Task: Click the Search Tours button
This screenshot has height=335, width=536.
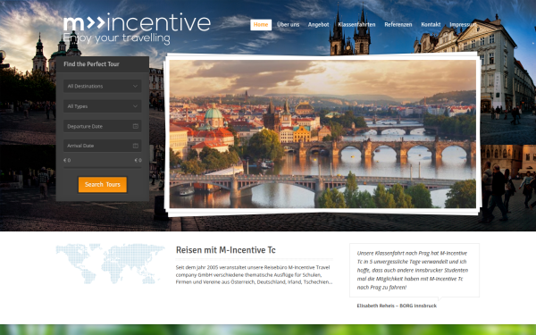Action: pyautogui.click(x=103, y=185)
